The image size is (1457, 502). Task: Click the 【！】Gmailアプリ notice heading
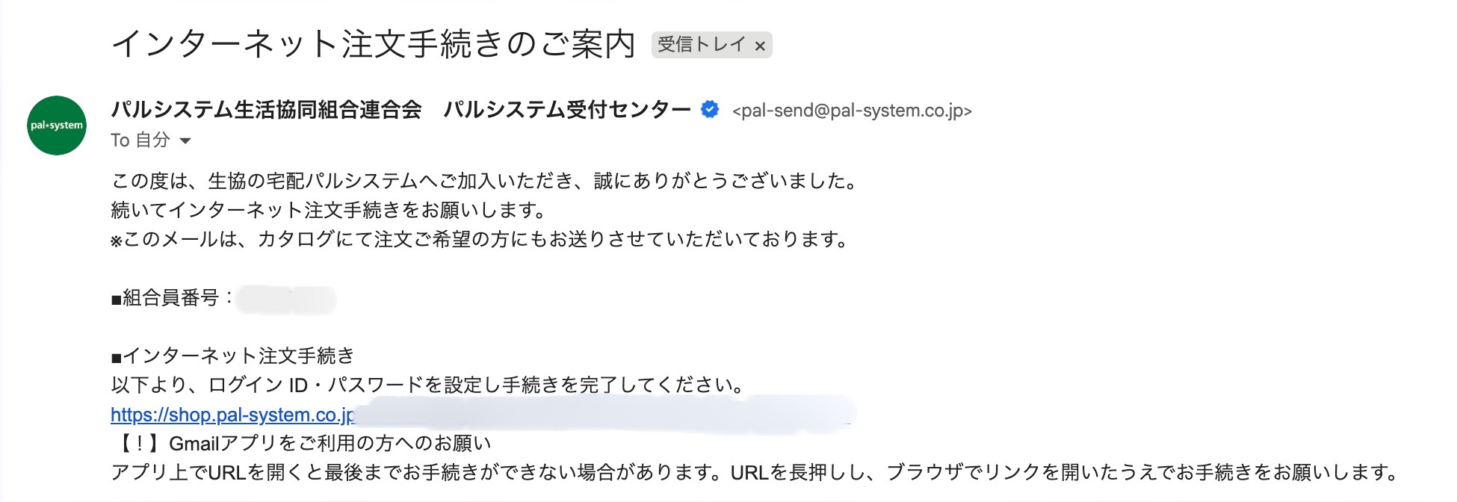pyautogui.click(x=301, y=443)
